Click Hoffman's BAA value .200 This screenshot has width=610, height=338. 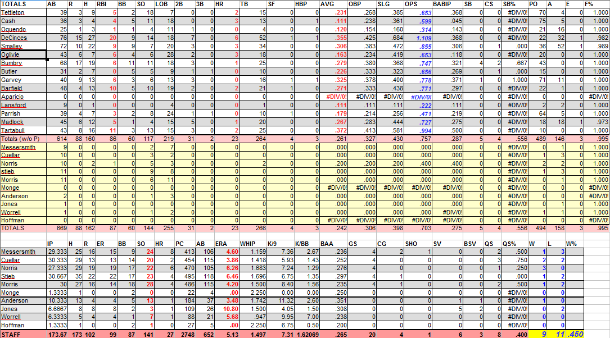click(x=334, y=326)
